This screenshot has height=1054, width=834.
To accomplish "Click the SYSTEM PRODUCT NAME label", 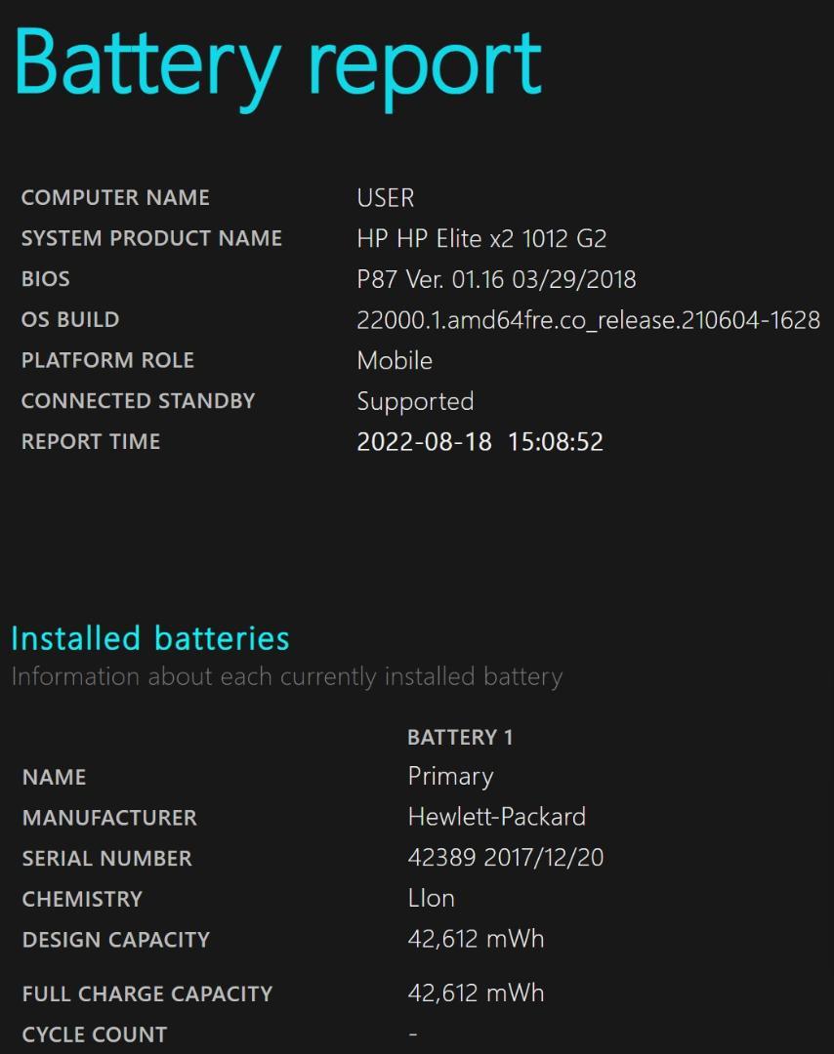I will (152, 238).
